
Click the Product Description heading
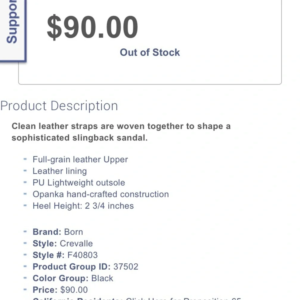click(59, 106)
